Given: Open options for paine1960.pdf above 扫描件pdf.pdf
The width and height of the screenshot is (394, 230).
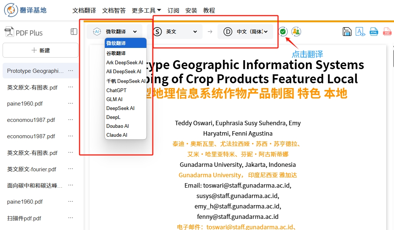Looking at the screenshot, I should click(71, 202).
